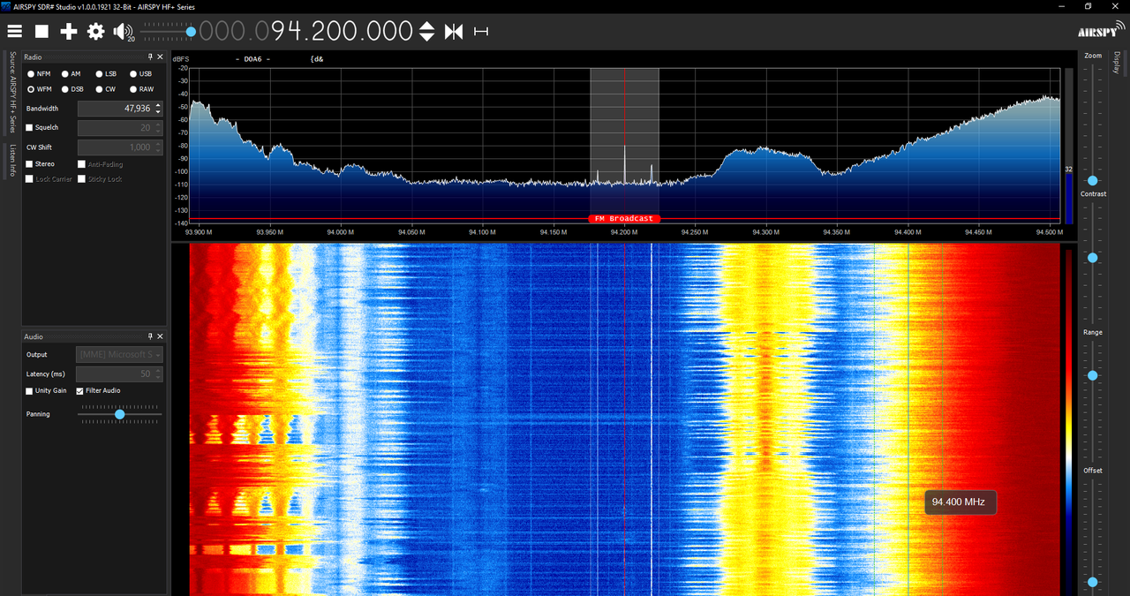Viewport: 1130px width, 596px height.
Task: Enable the Stereo checkbox
Action: (x=29, y=164)
